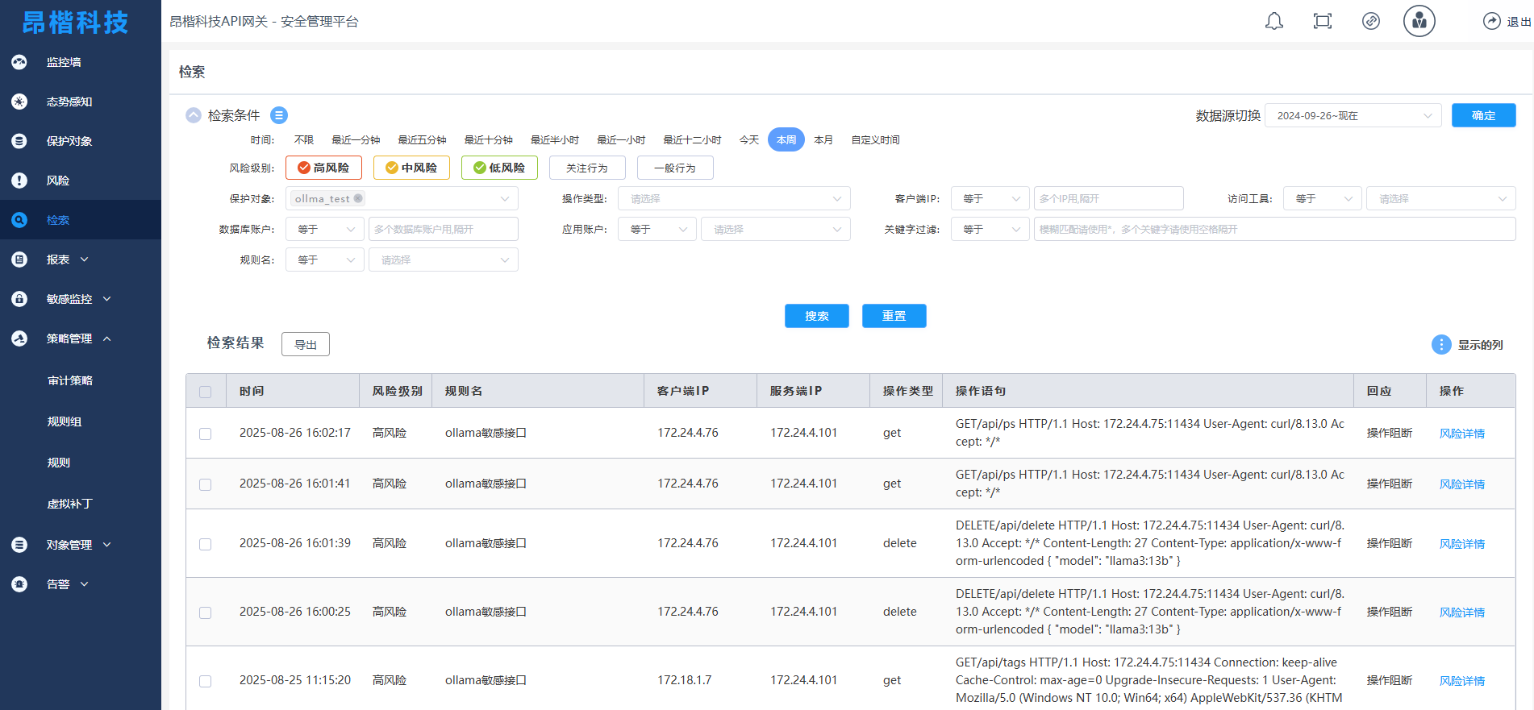1534x710 pixels.
Task: Click the 搜索 button
Action: click(x=816, y=316)
